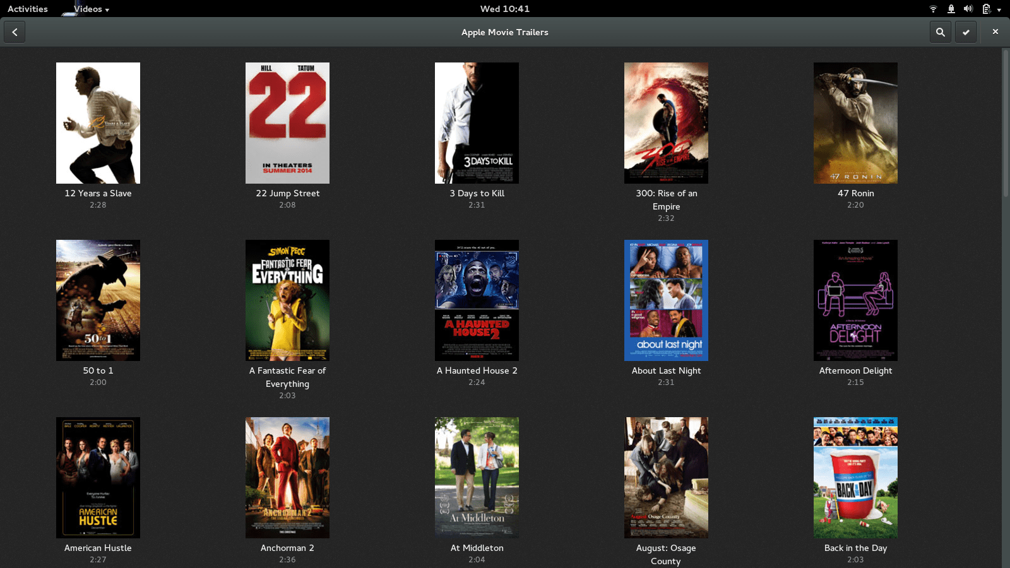
Task: Click the vertical scrollbar on the right edge
Action: (x=1006, y=123)
